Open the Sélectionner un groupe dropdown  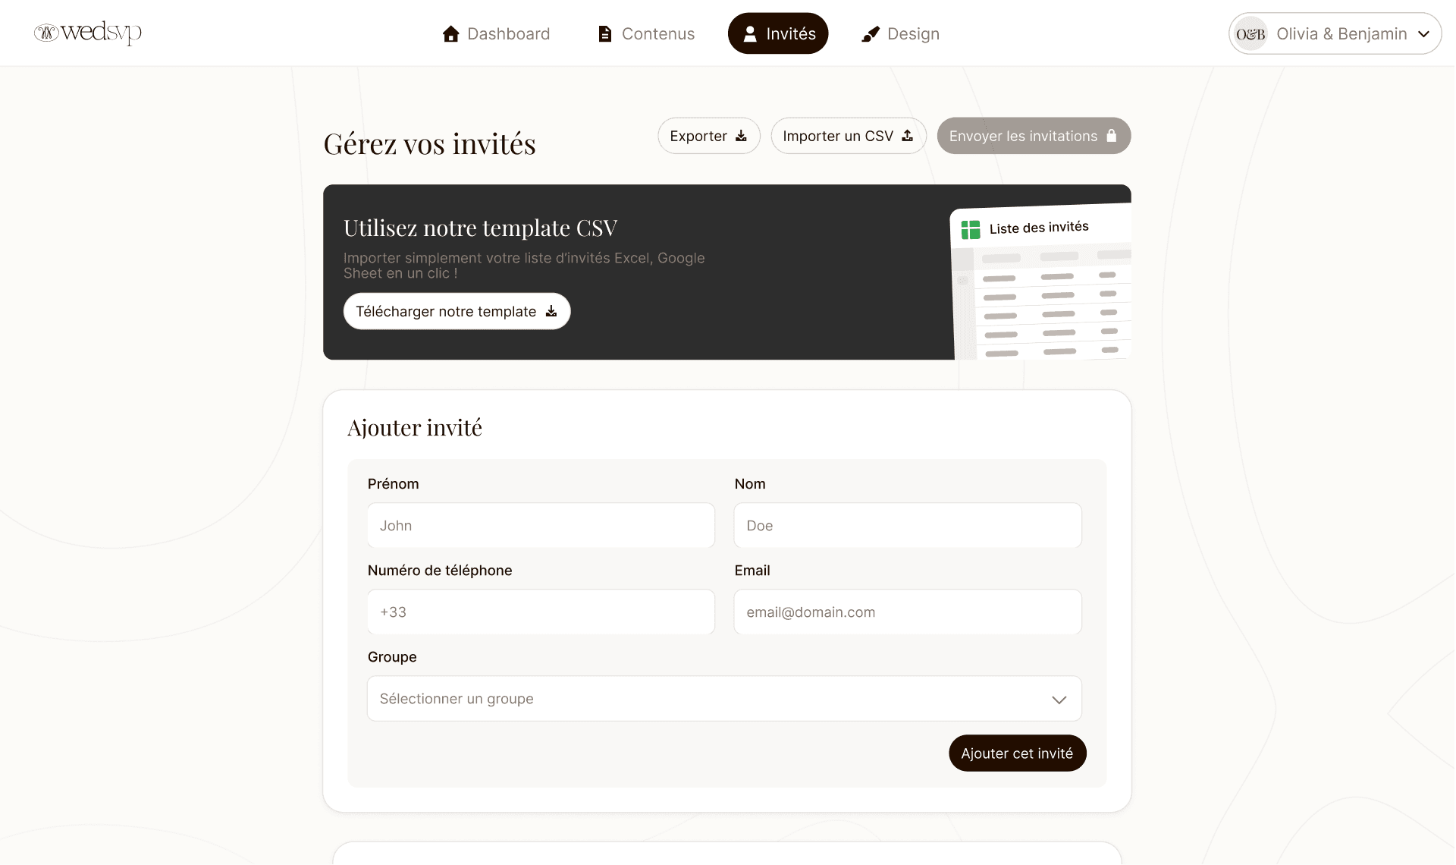(x=724, y=698)
